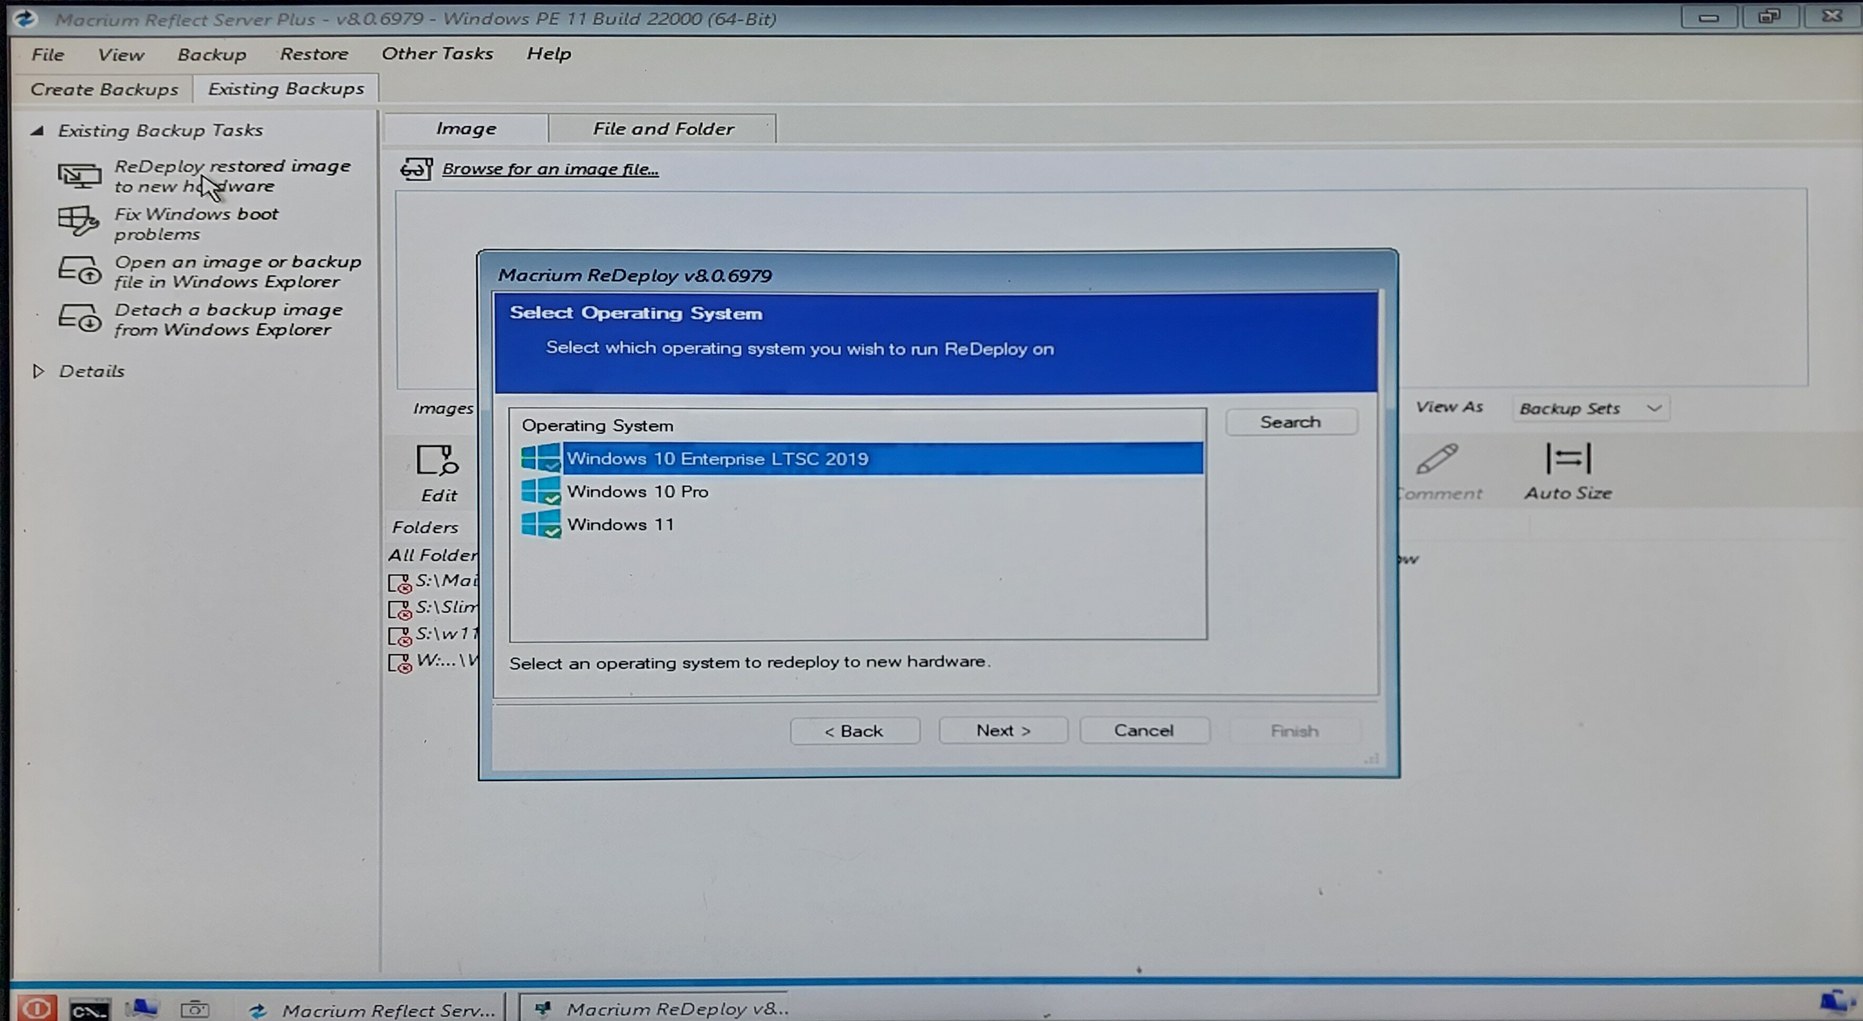Expand the Details section
Screen dimensions: 1863x1021
point(38,372)
